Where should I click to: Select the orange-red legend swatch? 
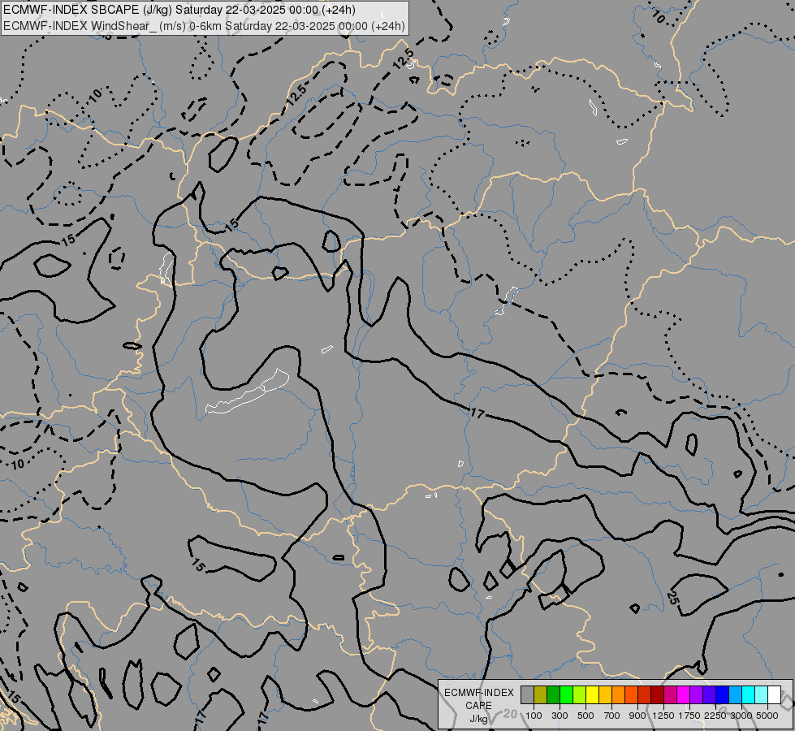click(x=631, y=695)
